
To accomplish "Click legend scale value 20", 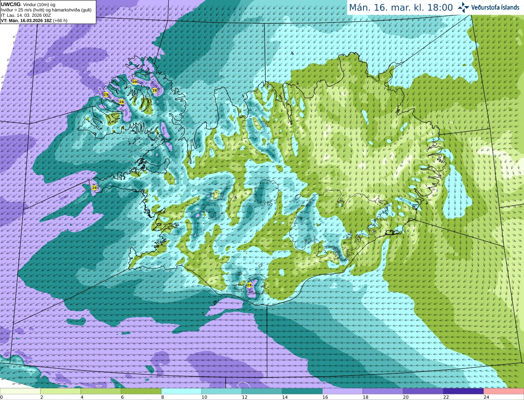I will coord(406,397).
